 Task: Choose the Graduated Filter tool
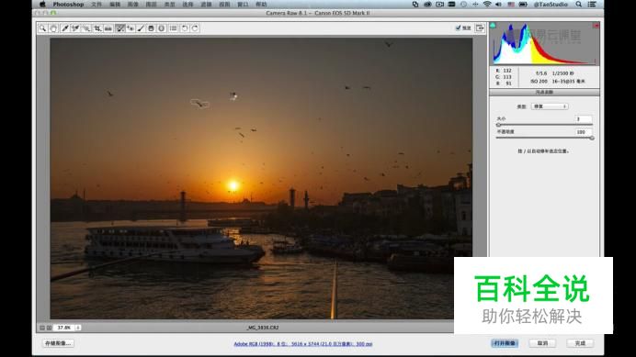click(151, 28)
